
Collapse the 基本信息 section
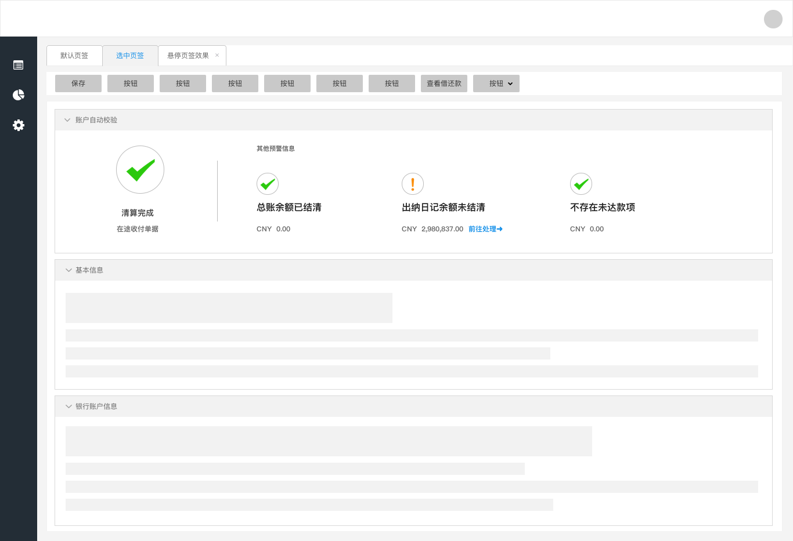(69, 270)
